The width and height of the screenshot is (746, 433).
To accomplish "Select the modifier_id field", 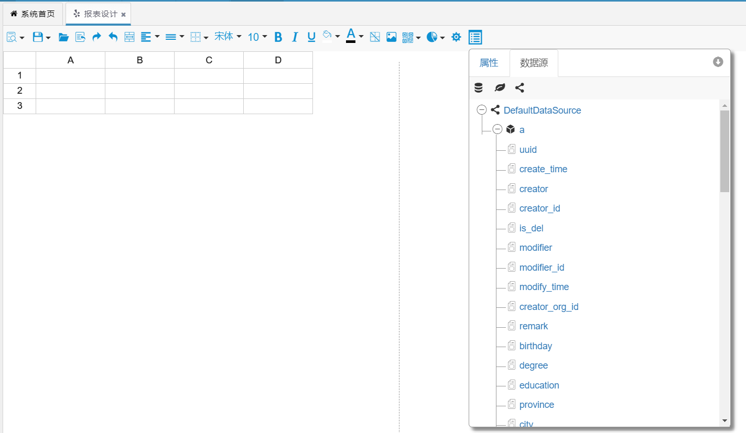I will click(542, 268).
